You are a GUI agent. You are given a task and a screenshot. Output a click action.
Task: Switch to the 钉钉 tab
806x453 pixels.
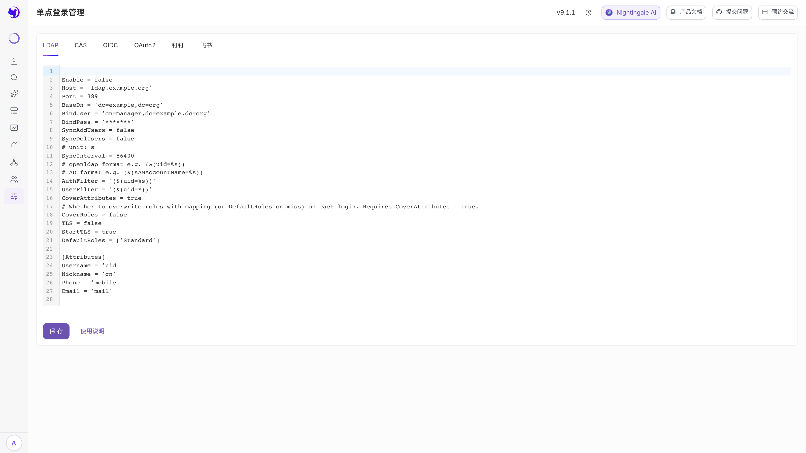click(x=178, y=45)
